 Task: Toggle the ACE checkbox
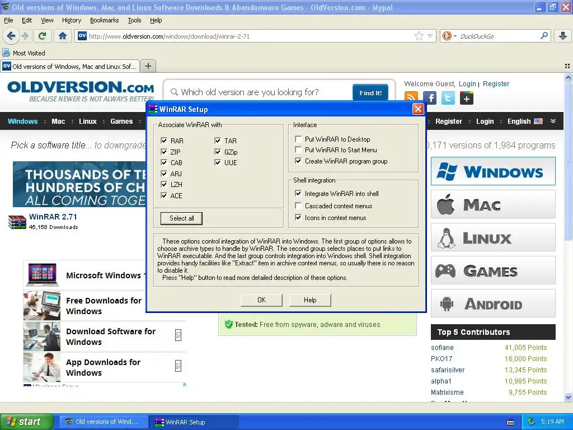(164, 195)
